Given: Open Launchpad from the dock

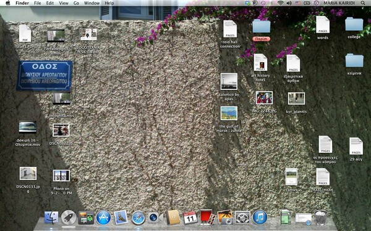Looking at the screenshot, I should [x=69, y=217].
